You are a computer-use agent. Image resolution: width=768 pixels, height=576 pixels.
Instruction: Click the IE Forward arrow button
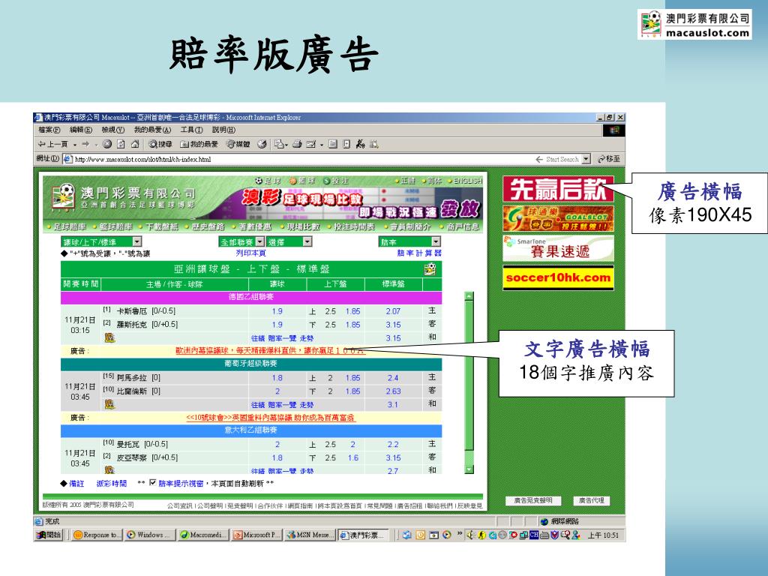tap(85, 144)
